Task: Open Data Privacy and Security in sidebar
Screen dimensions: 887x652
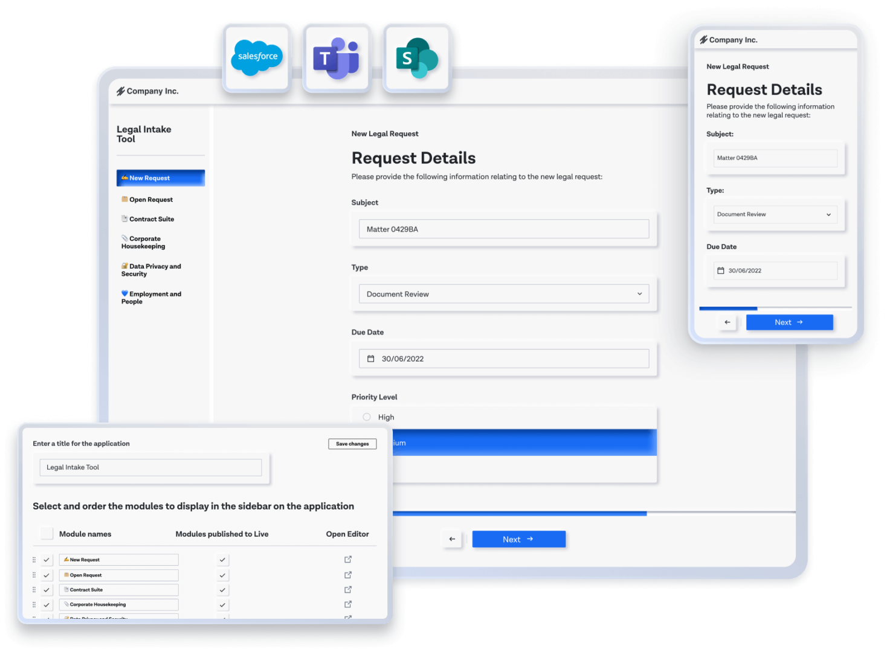Action: (x=151, y=270)
